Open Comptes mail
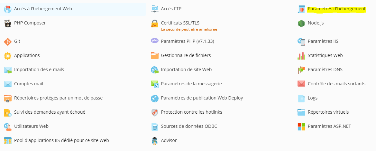Image resolution: width=376 pixels, height=151 pixels. 29,84
